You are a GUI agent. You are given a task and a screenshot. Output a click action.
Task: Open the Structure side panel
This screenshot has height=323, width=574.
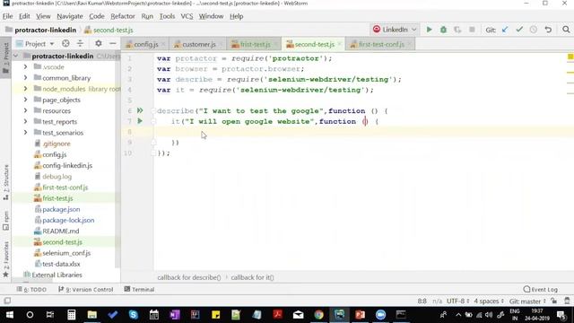pyautogui.click(x=6, y=182)
